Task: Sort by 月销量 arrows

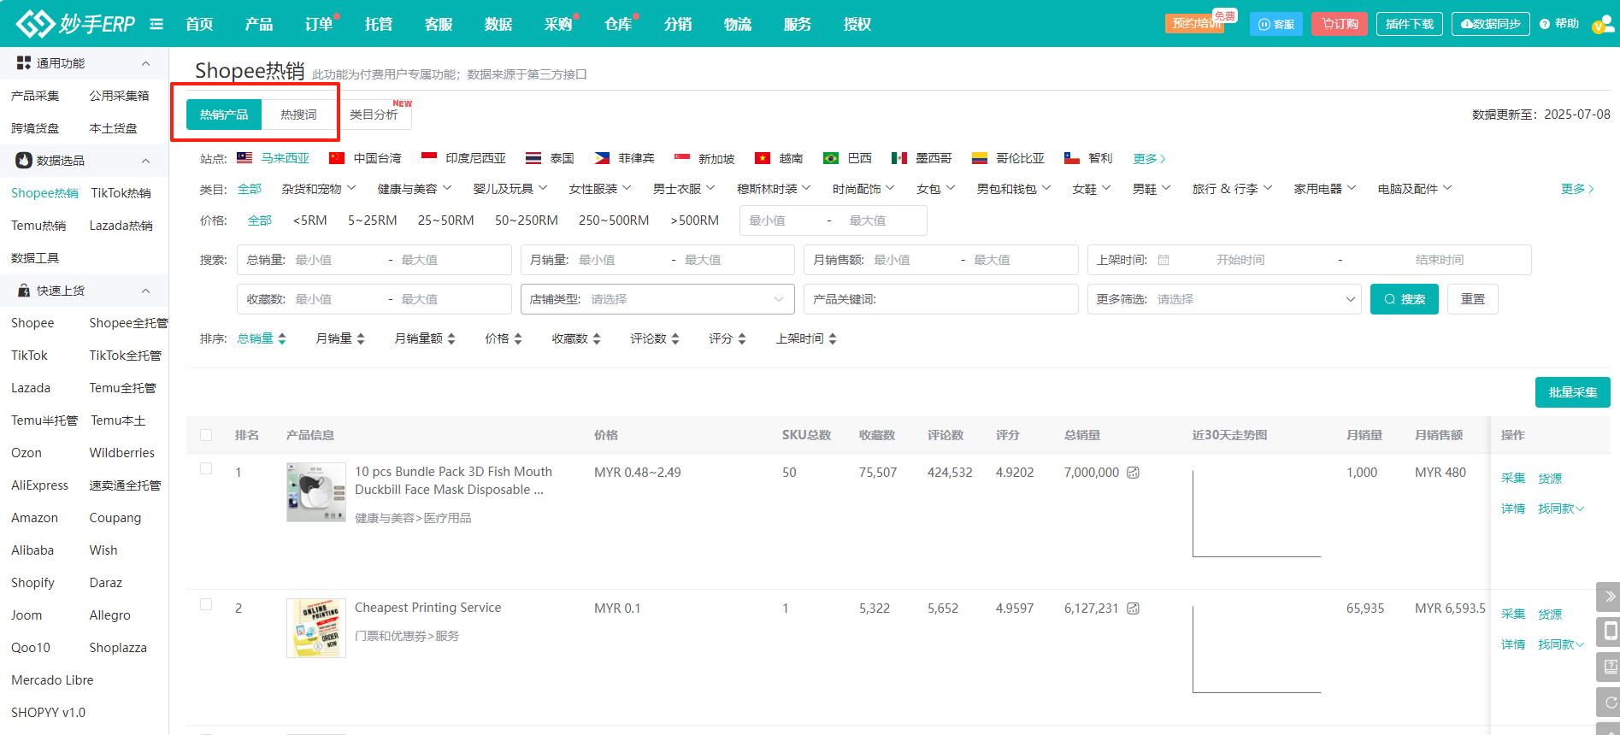Action: (361, 339)
